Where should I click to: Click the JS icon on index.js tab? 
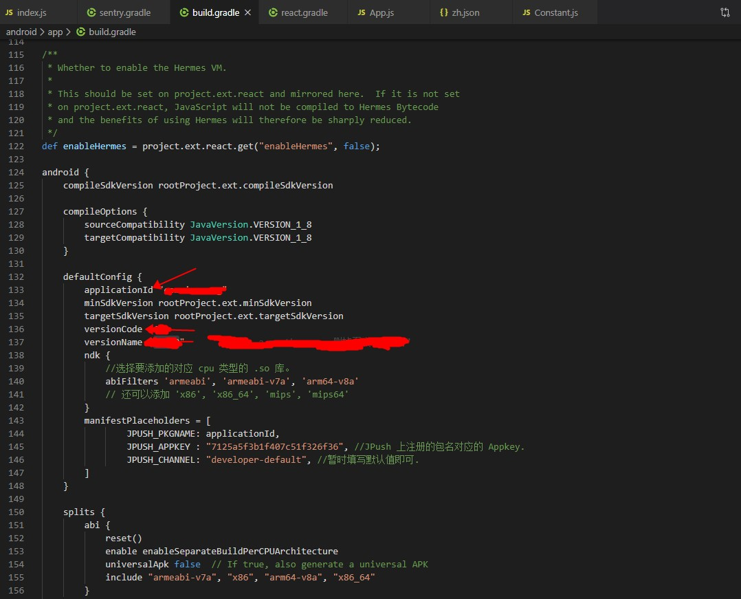9,13
